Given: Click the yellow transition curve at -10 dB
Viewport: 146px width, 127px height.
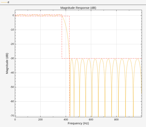Looking at the screenshot, I should click(x=66, y=30).
